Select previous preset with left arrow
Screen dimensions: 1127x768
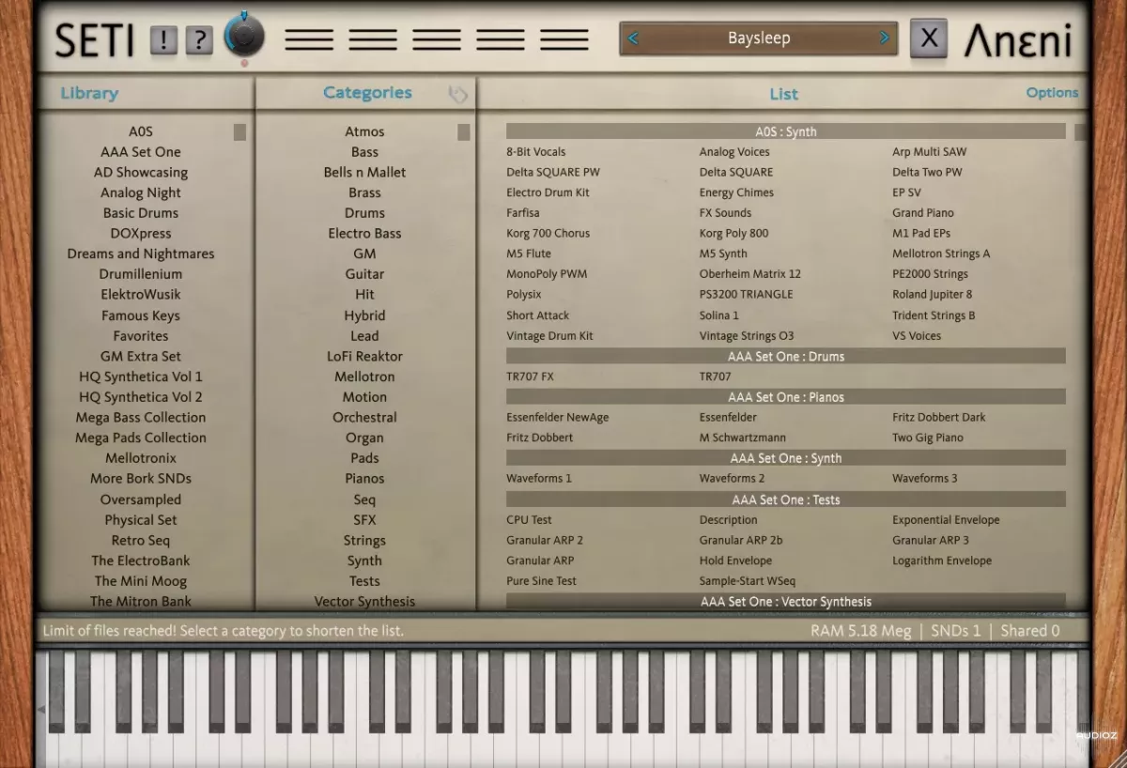633,38
